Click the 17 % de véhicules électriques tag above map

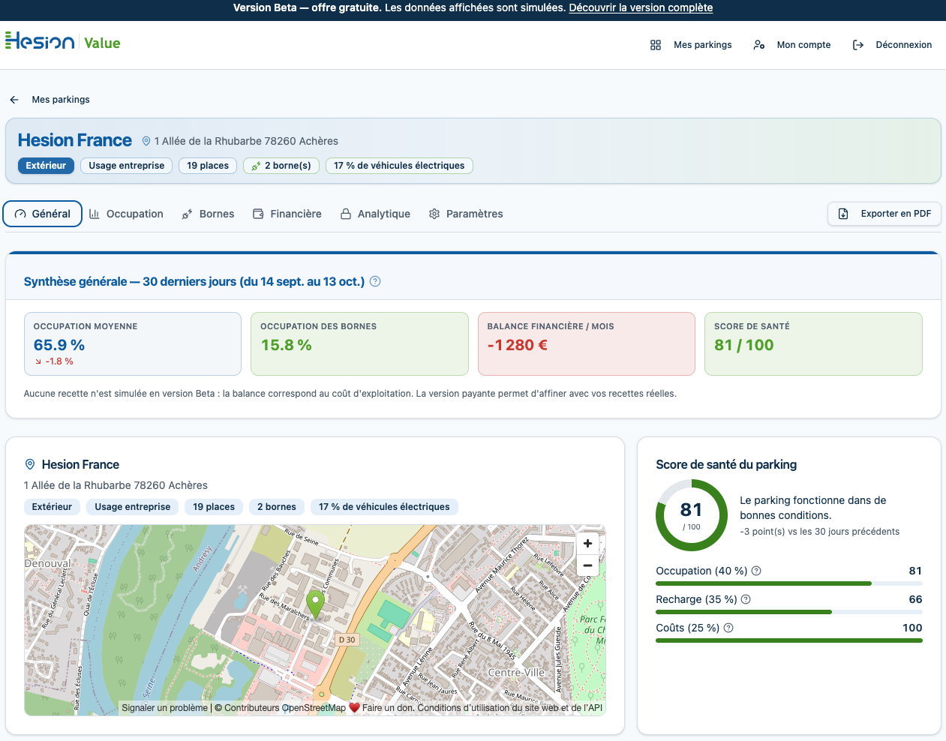coord(384,507)
